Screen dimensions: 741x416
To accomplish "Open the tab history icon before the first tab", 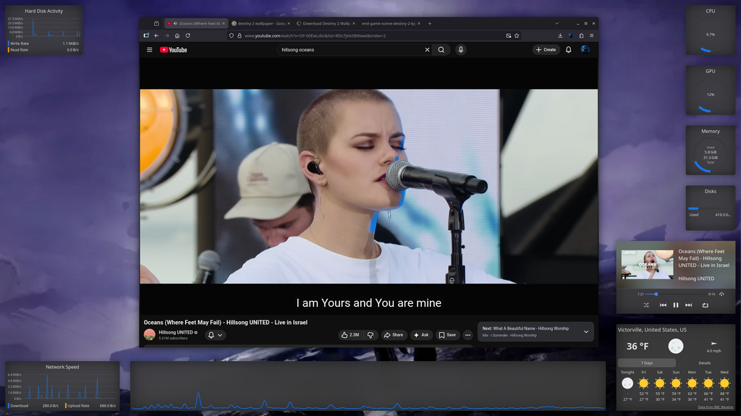I will pos(156,23).
